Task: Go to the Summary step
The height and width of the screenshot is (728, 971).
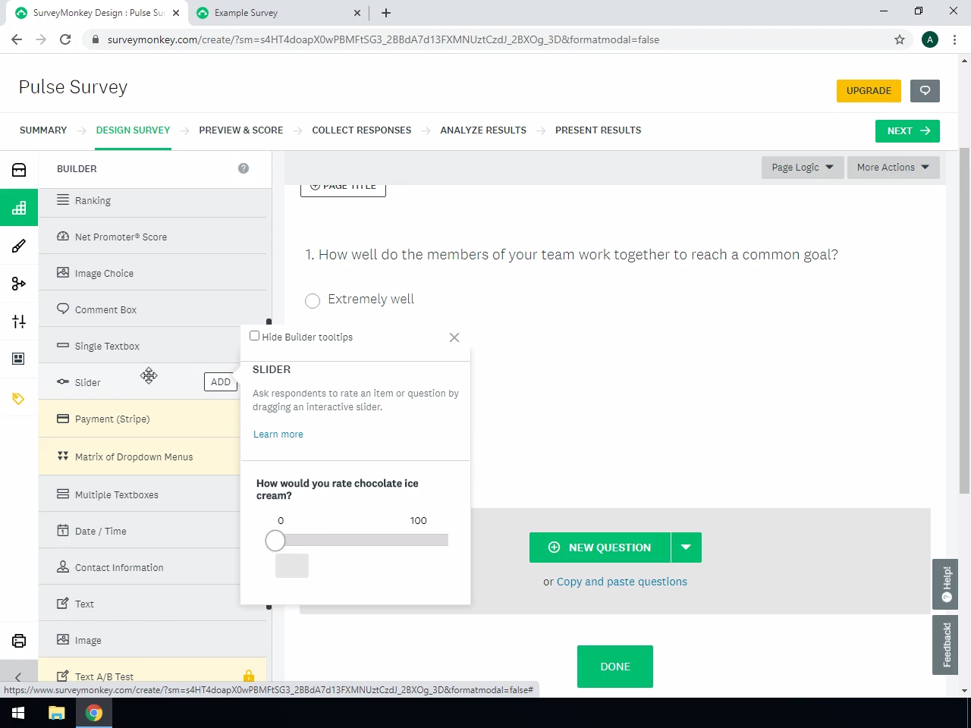Action: point(43,130)
